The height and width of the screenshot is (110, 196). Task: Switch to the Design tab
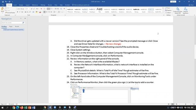click(21, 5)
